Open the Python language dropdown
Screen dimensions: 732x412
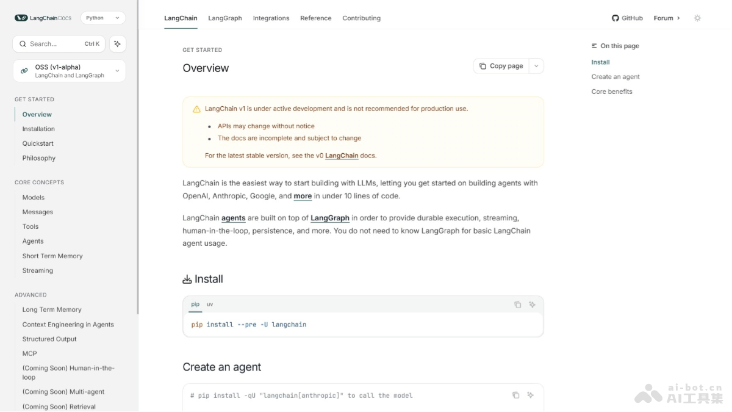coord(102,18)
